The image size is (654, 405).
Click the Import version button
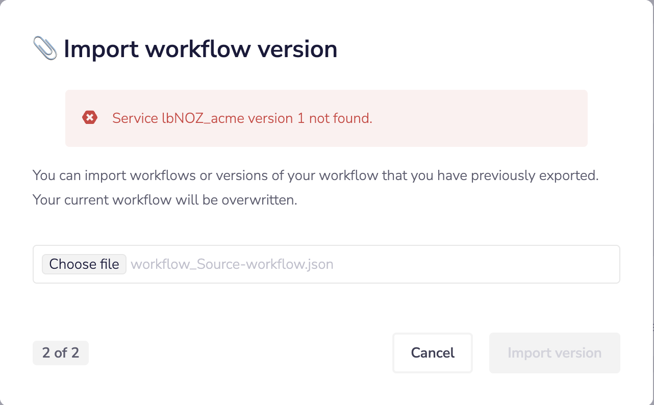coord(555,353)
